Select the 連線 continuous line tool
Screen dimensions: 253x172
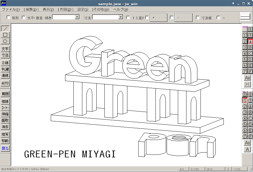[5, 75]
